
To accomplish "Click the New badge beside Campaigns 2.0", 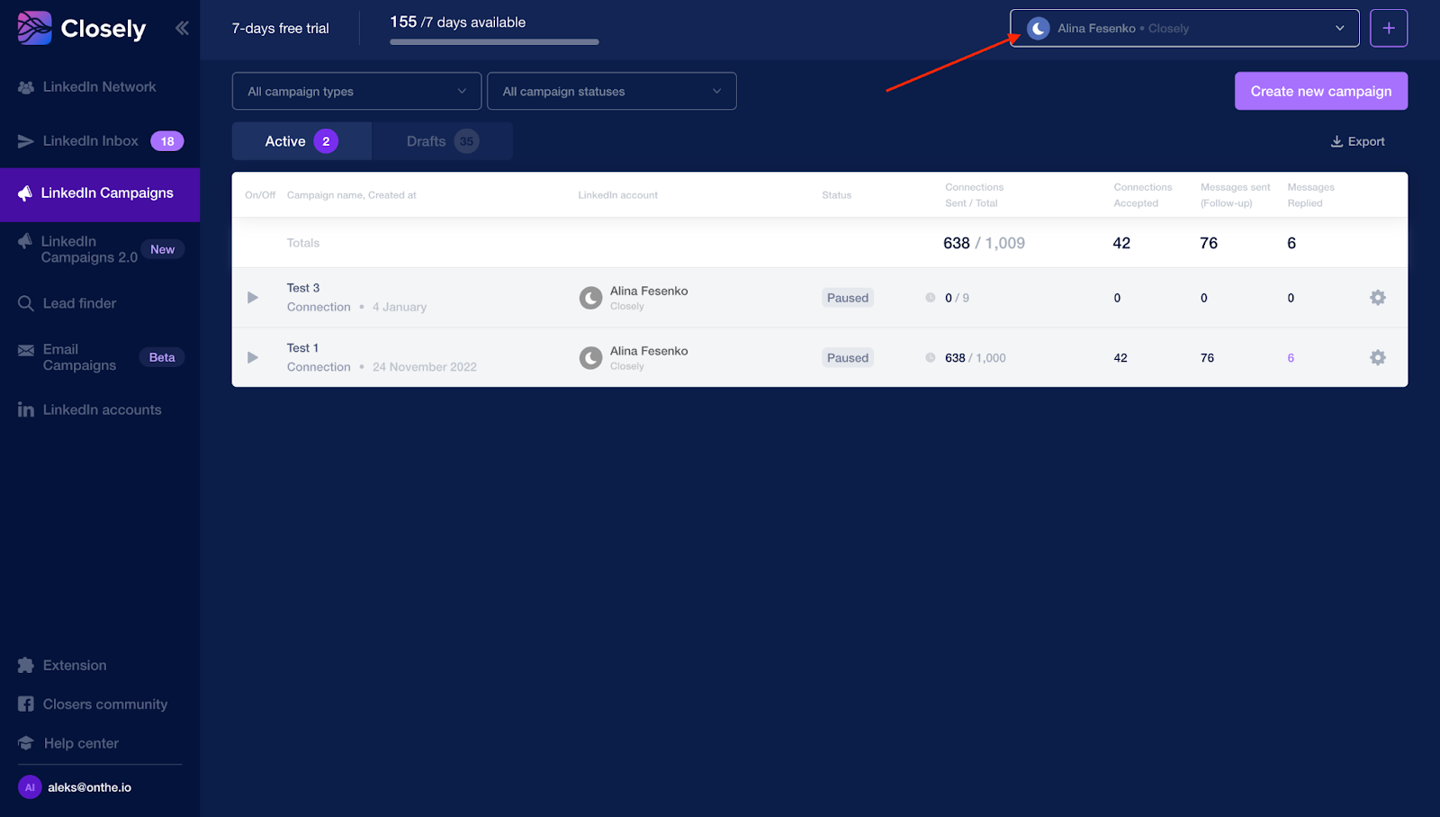I will click(163, 249).
